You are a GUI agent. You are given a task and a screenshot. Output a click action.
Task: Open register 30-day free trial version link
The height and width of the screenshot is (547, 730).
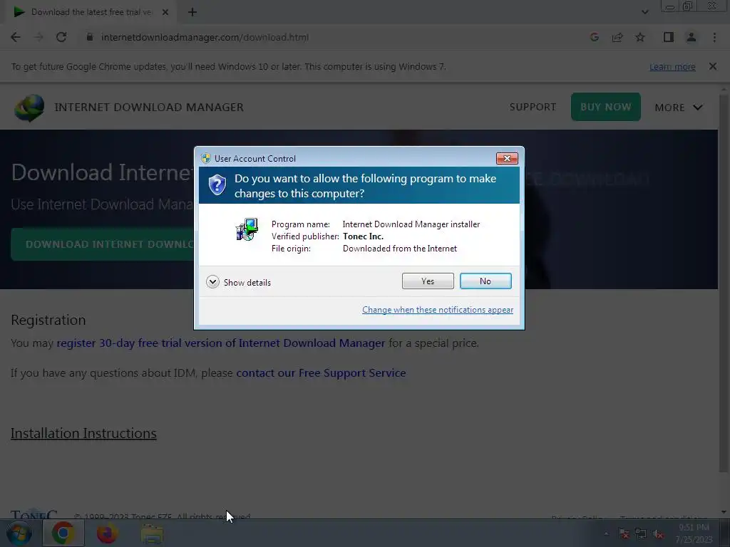[221, 343]
